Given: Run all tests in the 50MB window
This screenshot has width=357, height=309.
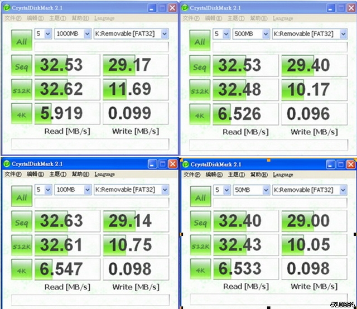Looking at the screenshot, I should pos(200,196).
